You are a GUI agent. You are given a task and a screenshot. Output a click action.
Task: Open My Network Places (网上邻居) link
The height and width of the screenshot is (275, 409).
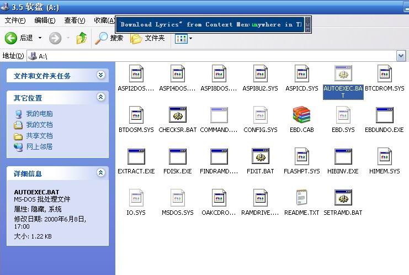(39, 147)
